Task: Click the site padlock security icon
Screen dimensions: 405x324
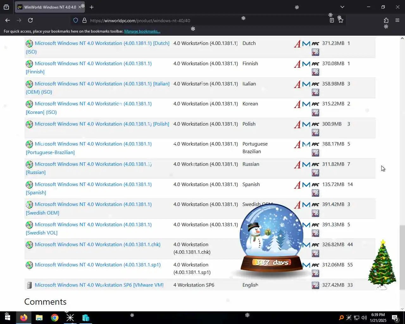Action: tap(84, 20)
